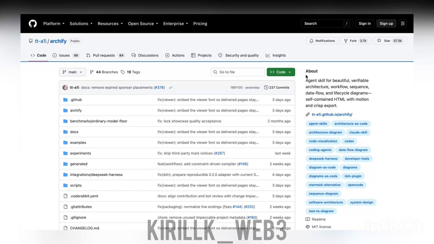Open the #146 link in generated row
The width and height of the screenshot is (434, 244).
pyautogui.click(x=243, y=164)
